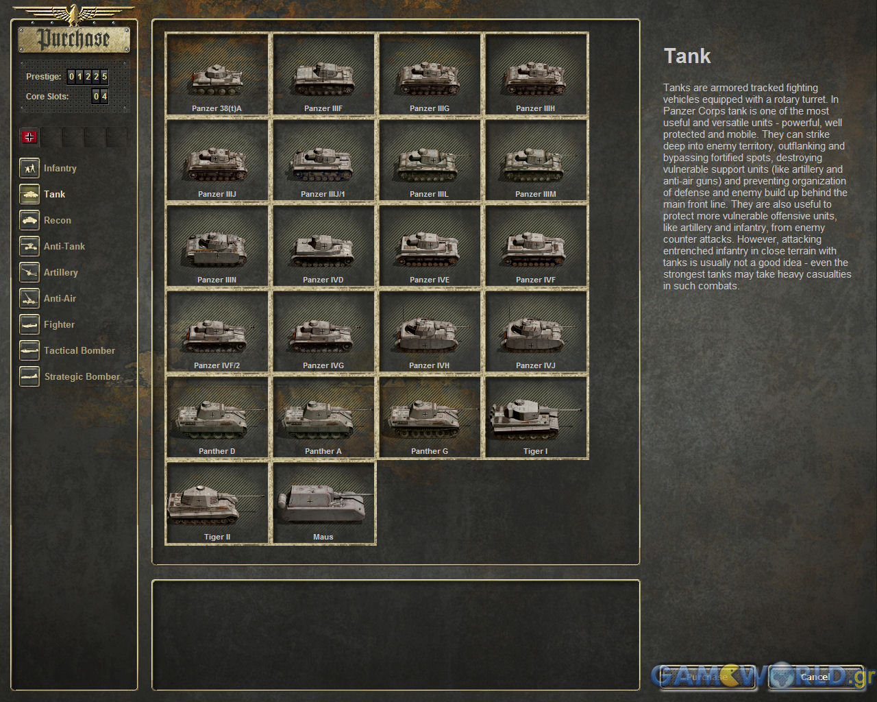Choose the Anti-Tank category icon
Screen dimensions: 877x702
(x=29, y=246)
